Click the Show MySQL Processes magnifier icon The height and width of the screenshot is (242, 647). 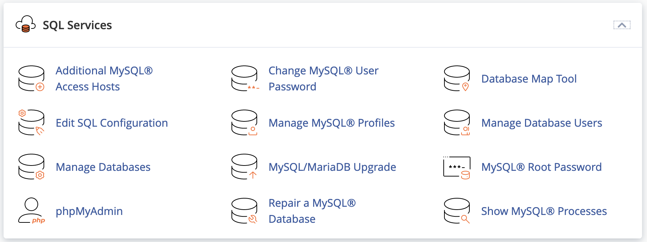pos(465,219)
